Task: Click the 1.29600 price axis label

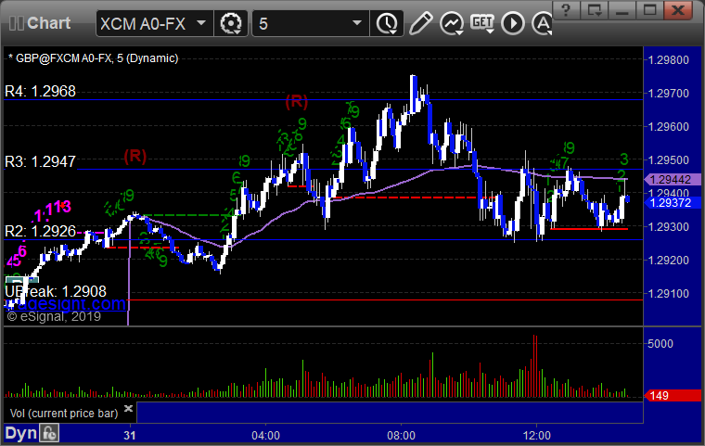Action: [668, 127]
